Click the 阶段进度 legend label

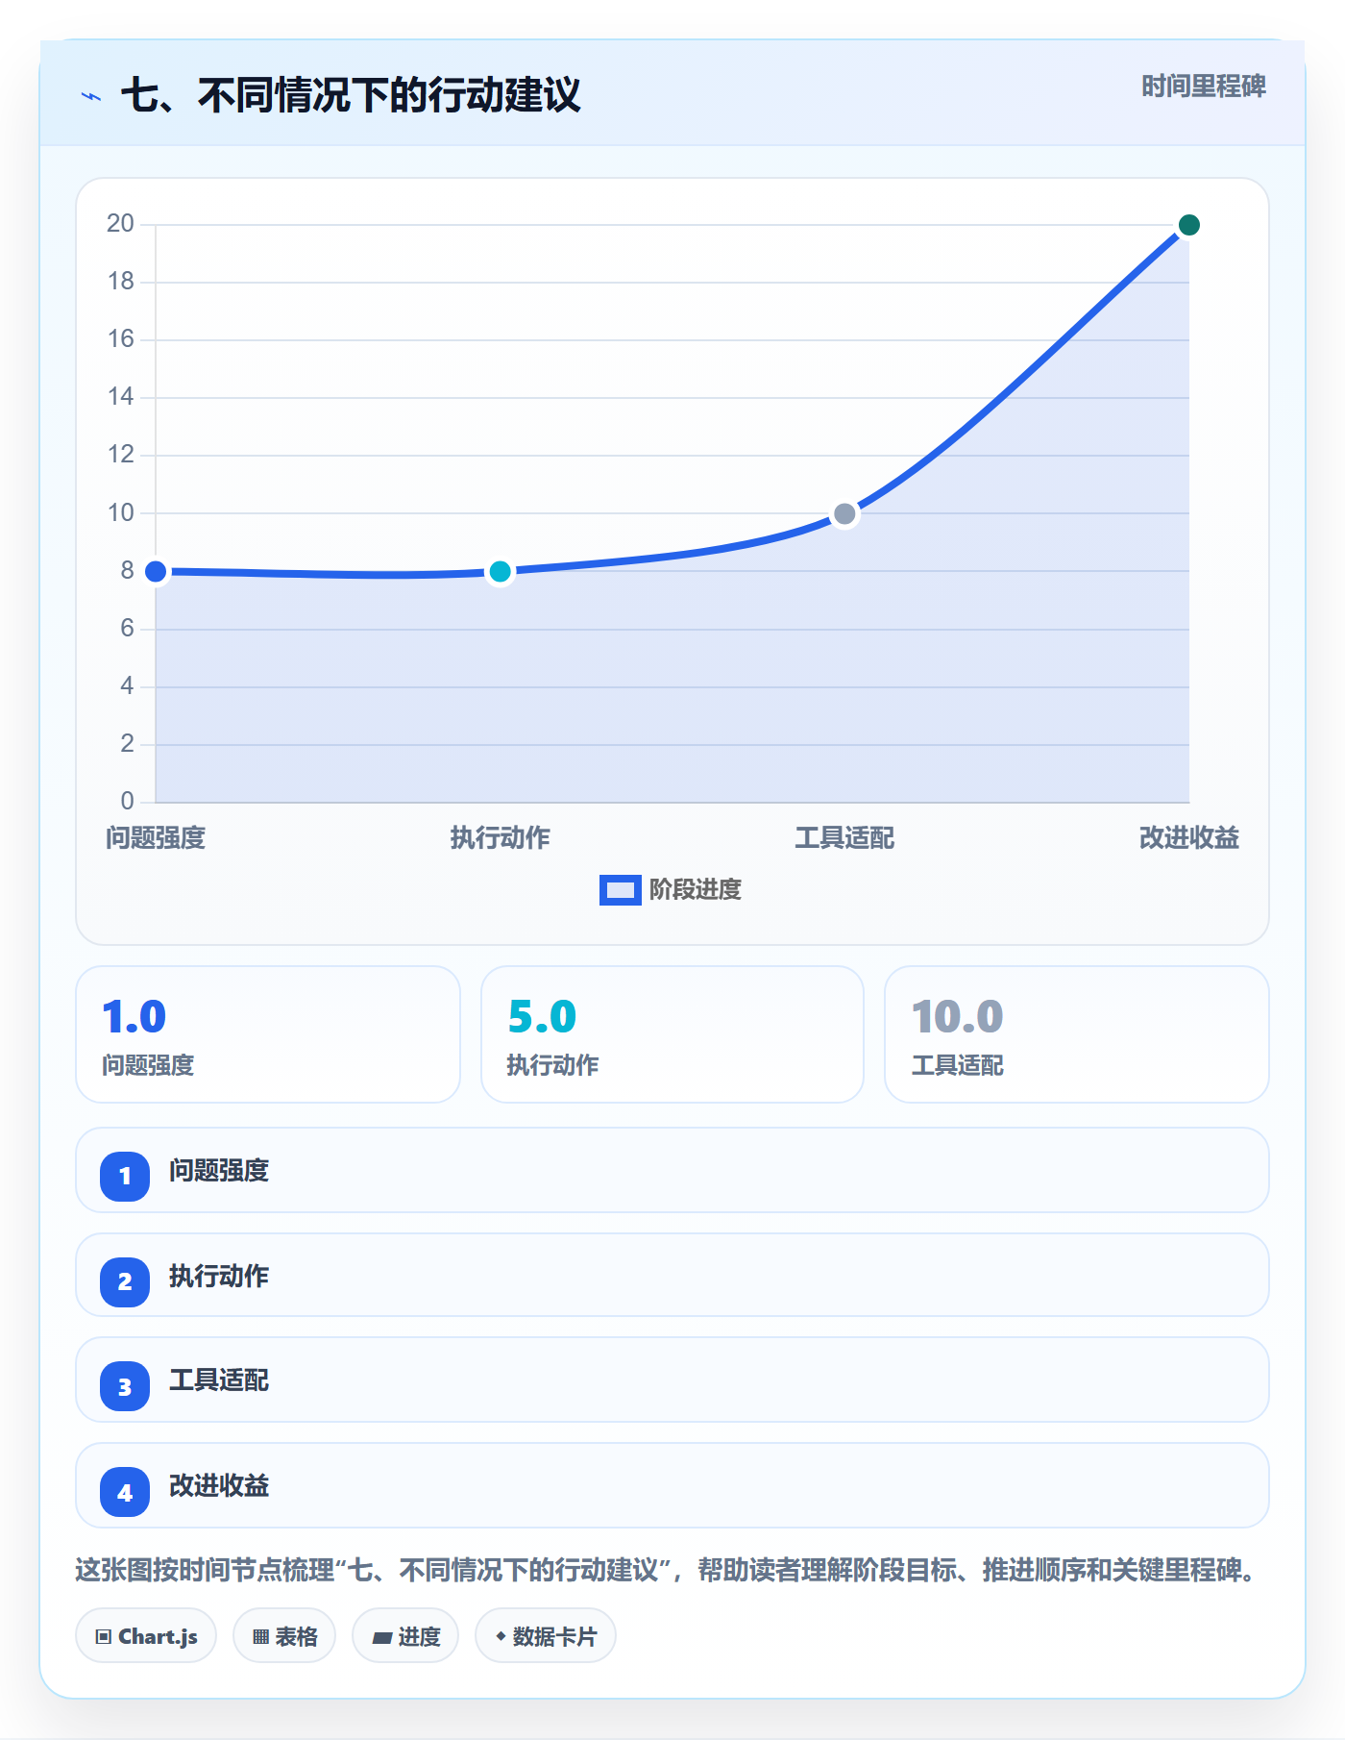pyautogui.click(x=696, y=890)
